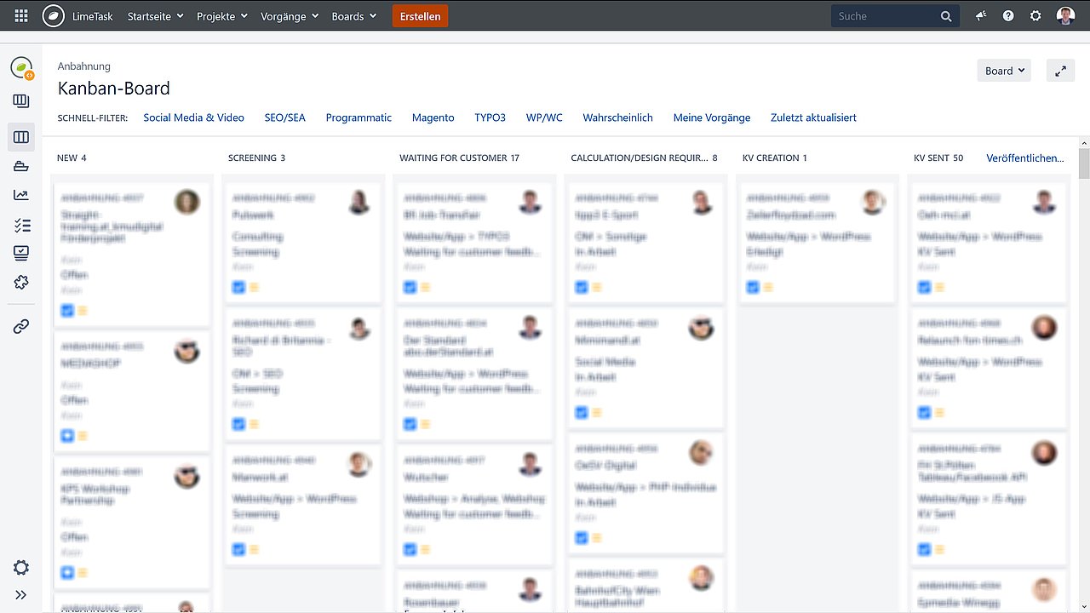Click task type icon on KV CREATION card
Viewport: 1090px width, 613px height.
(752, 288)
